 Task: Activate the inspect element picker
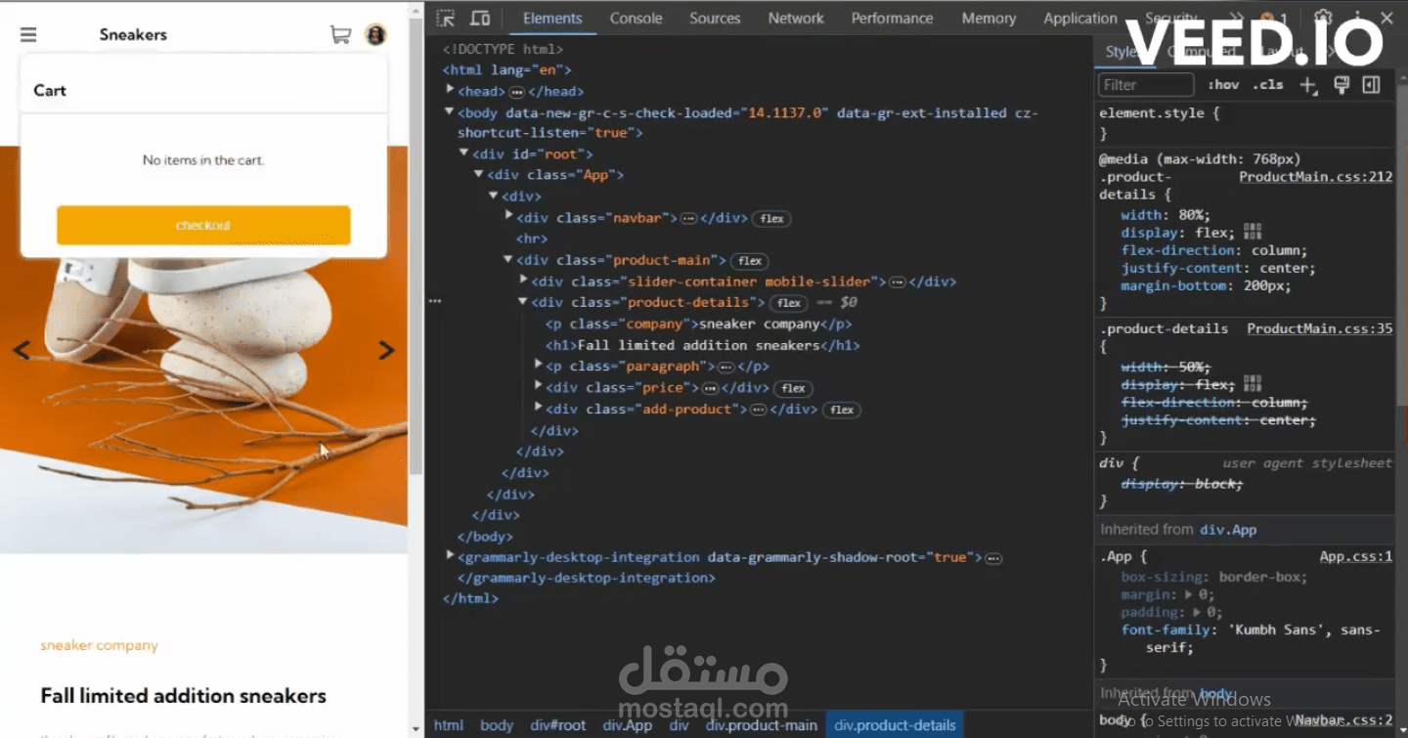[446, 18]
